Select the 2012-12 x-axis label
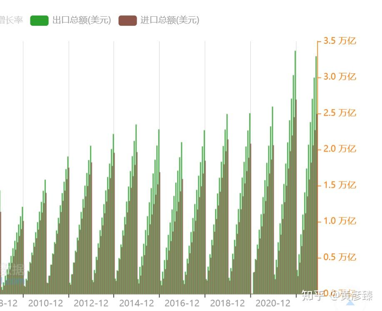Image resolution: width=382 pixels, height=311 pixels. [x=91, y=303]
